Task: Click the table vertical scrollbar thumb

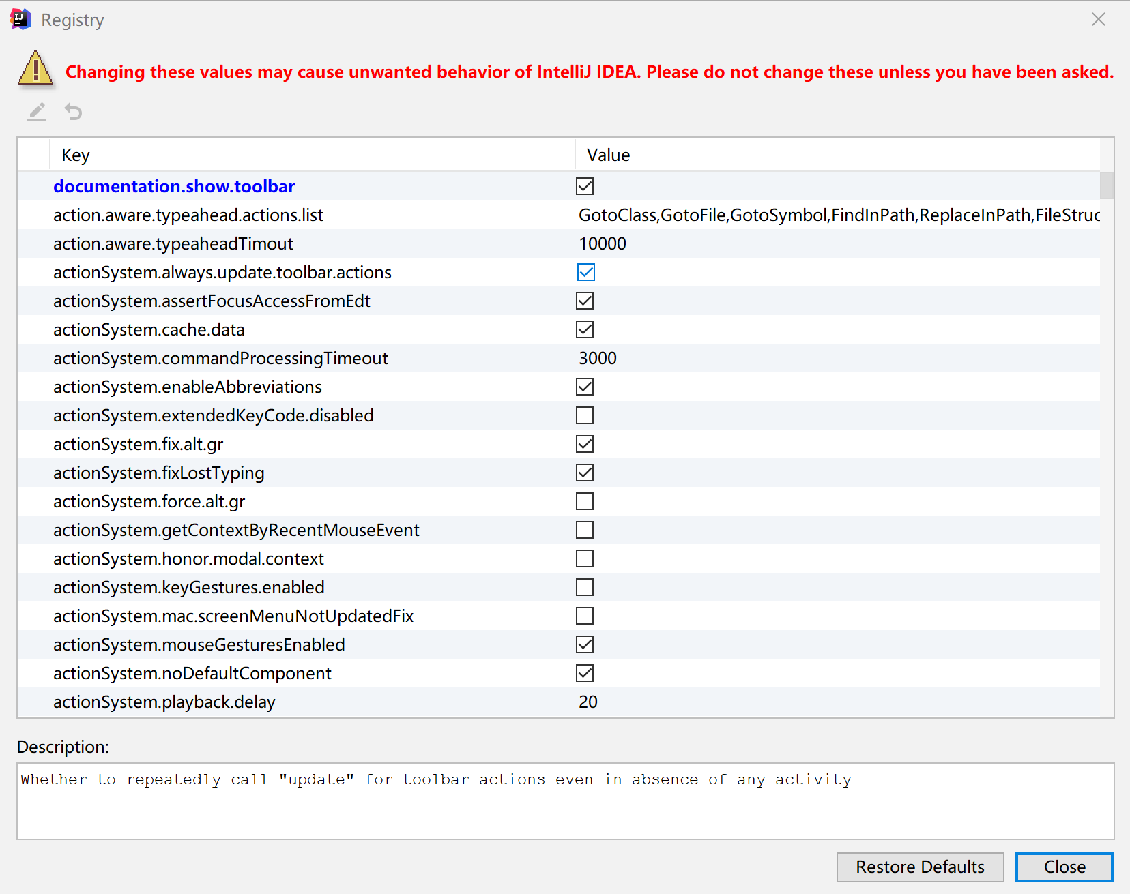Action: point(1107,185)
